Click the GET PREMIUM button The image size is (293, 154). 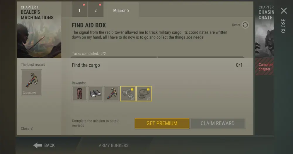162,123
